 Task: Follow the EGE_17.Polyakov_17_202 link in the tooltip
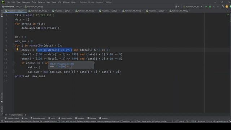point(62,64)
